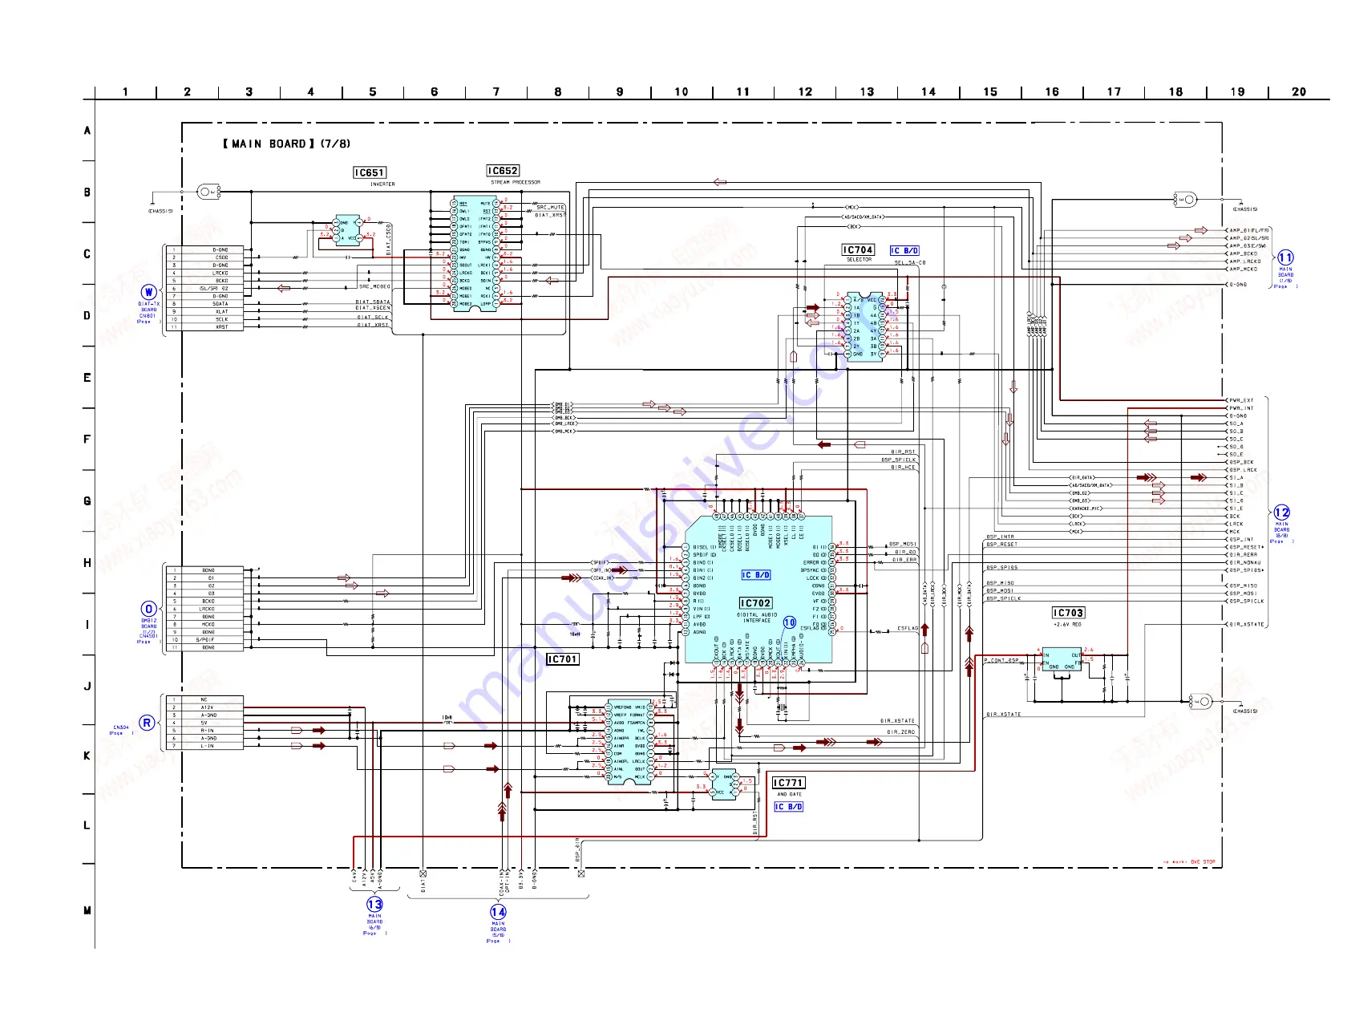Viewport: 1347px width, 1013px height.
Task: Open the IC B/D link below IC771
Action: click(x=789, y=807)
